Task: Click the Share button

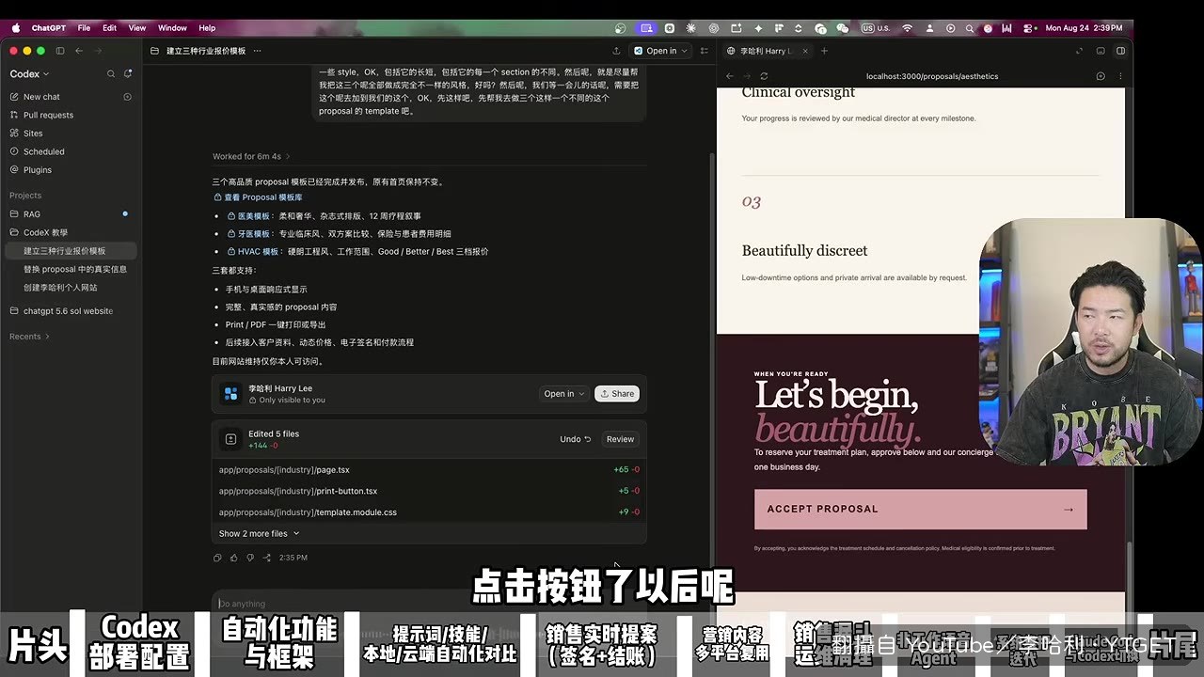Action: [x=617, y=394]
